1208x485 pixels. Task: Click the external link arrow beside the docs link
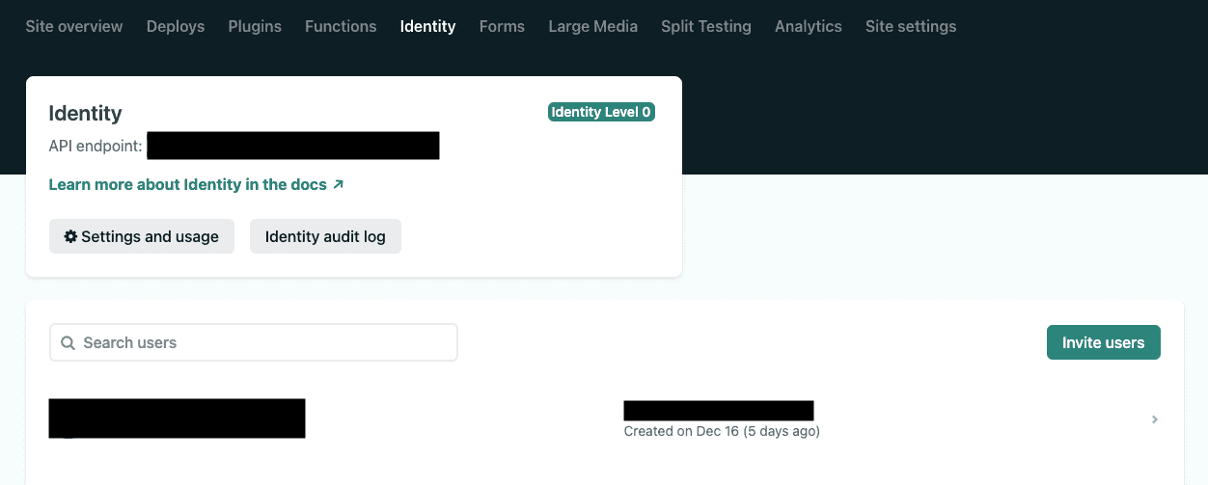pyautogui.click(x=338, y=184)
